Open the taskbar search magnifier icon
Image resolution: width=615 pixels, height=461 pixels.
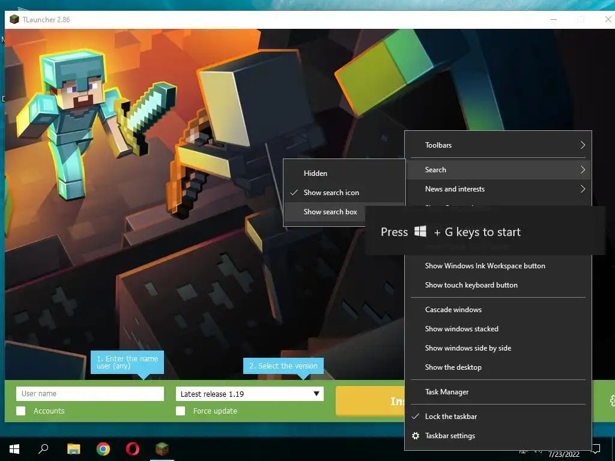click(43, 448)
